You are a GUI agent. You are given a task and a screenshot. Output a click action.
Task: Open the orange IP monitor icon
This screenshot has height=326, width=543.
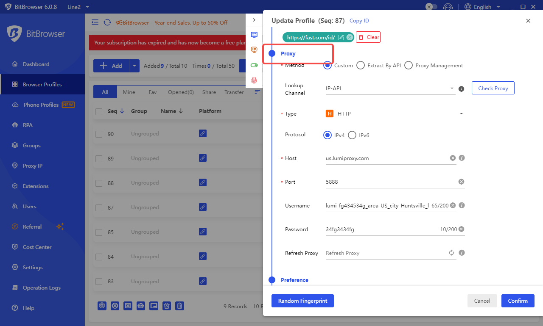pyautogui.click(x=254, y=50)
